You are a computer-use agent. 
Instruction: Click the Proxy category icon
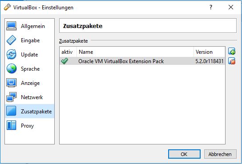[x=11, y=125]
